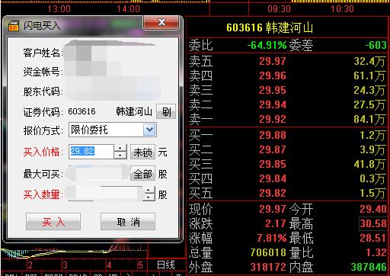Click the 量比 value 1.32
This screenshot has width=390, height=276.
(376, 252)
